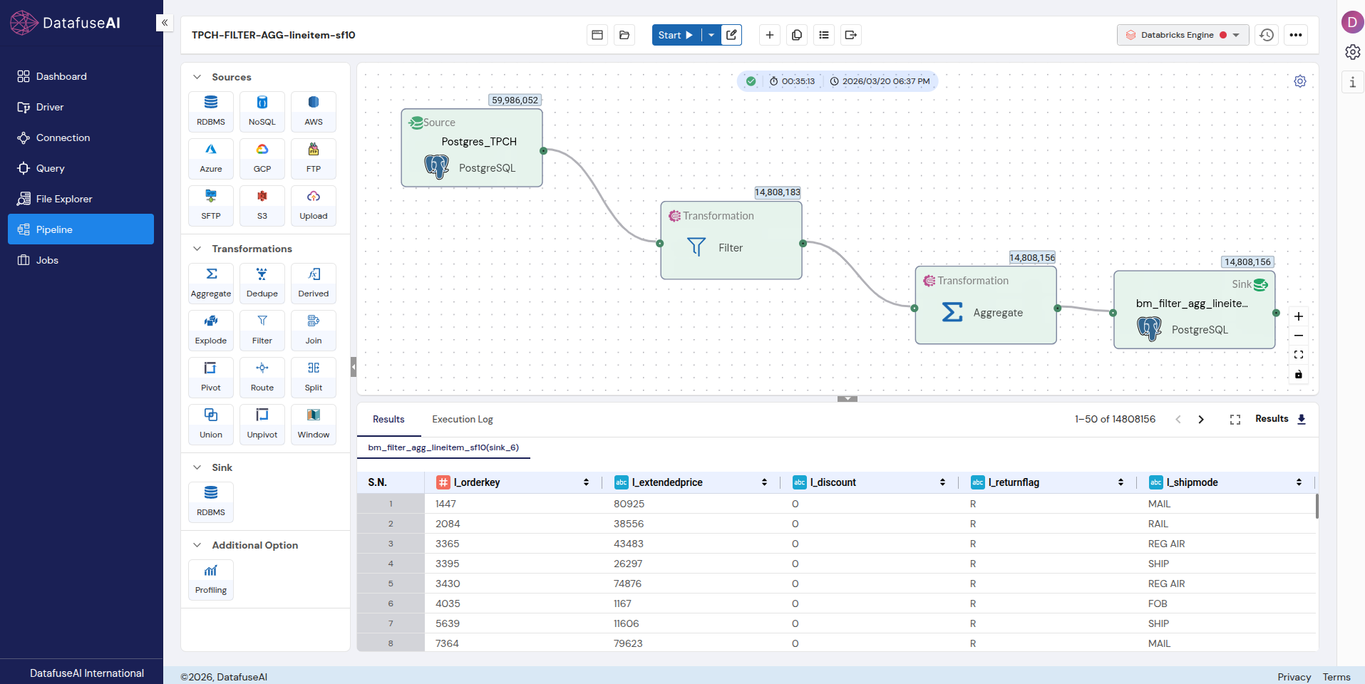Add RDBMS sink from Sink section

pyautogui.click(x=211, y=502)
